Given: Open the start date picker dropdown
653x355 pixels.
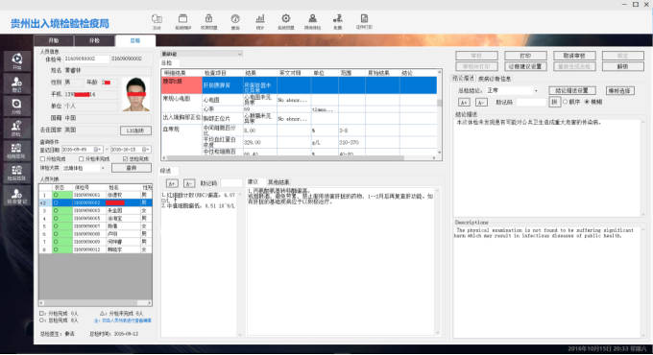Looking at the screenshot, I should pos(97,150).
